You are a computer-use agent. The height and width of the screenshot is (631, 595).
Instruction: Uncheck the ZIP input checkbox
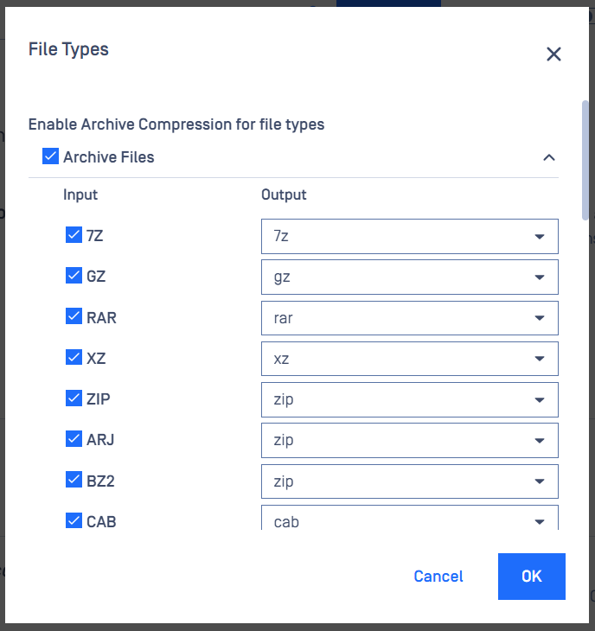(74, 398)
